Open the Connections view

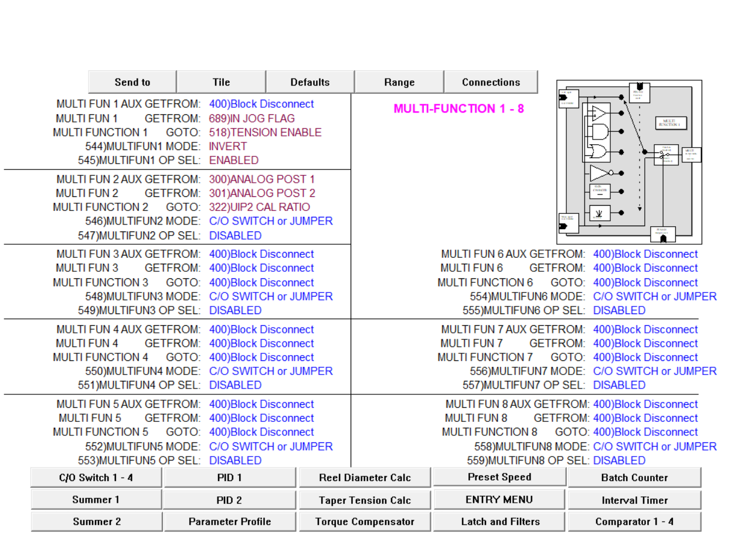click(x=491, y=82)
